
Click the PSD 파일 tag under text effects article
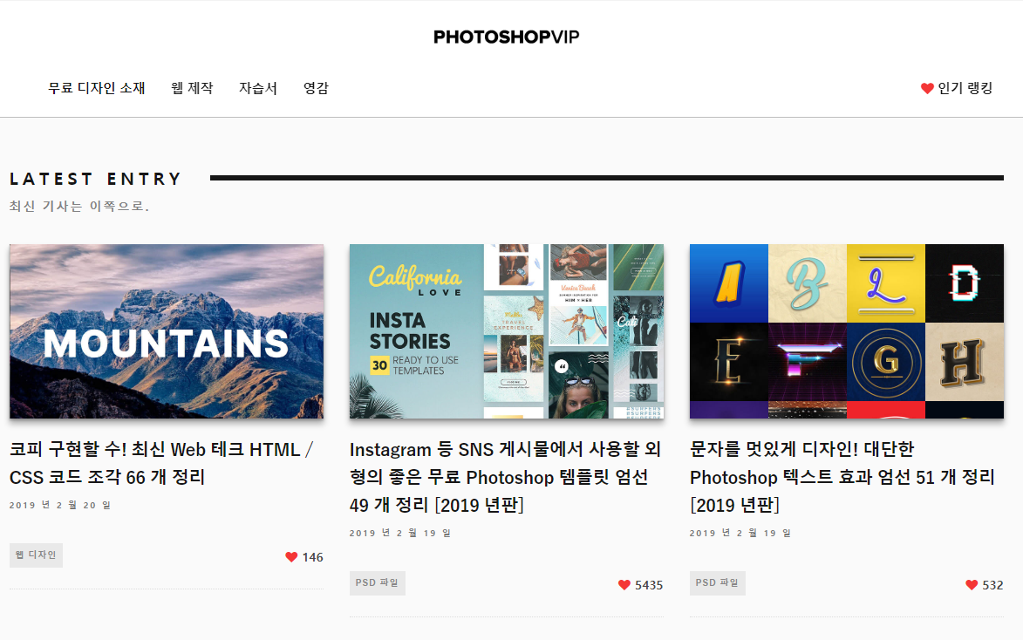click(x=717, y=583)
